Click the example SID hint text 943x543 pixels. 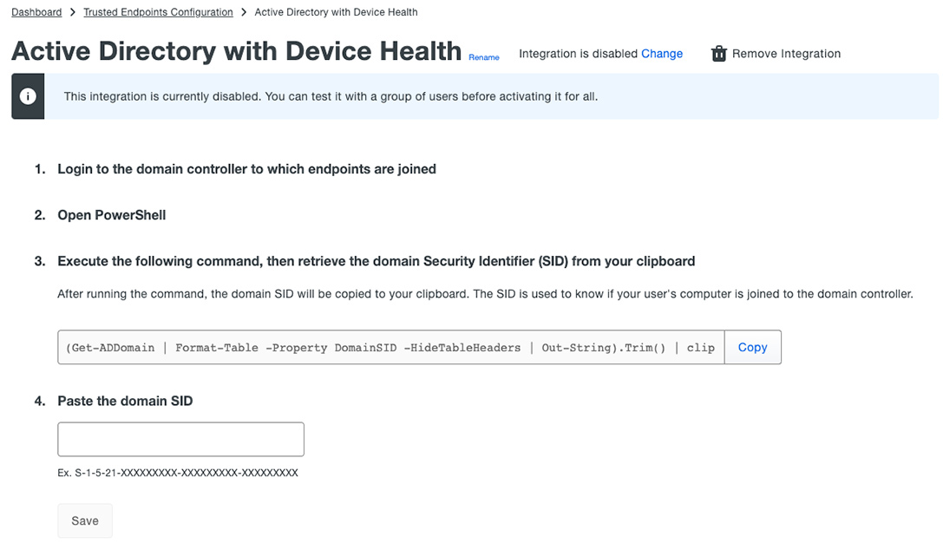click(x=178, y=474)
